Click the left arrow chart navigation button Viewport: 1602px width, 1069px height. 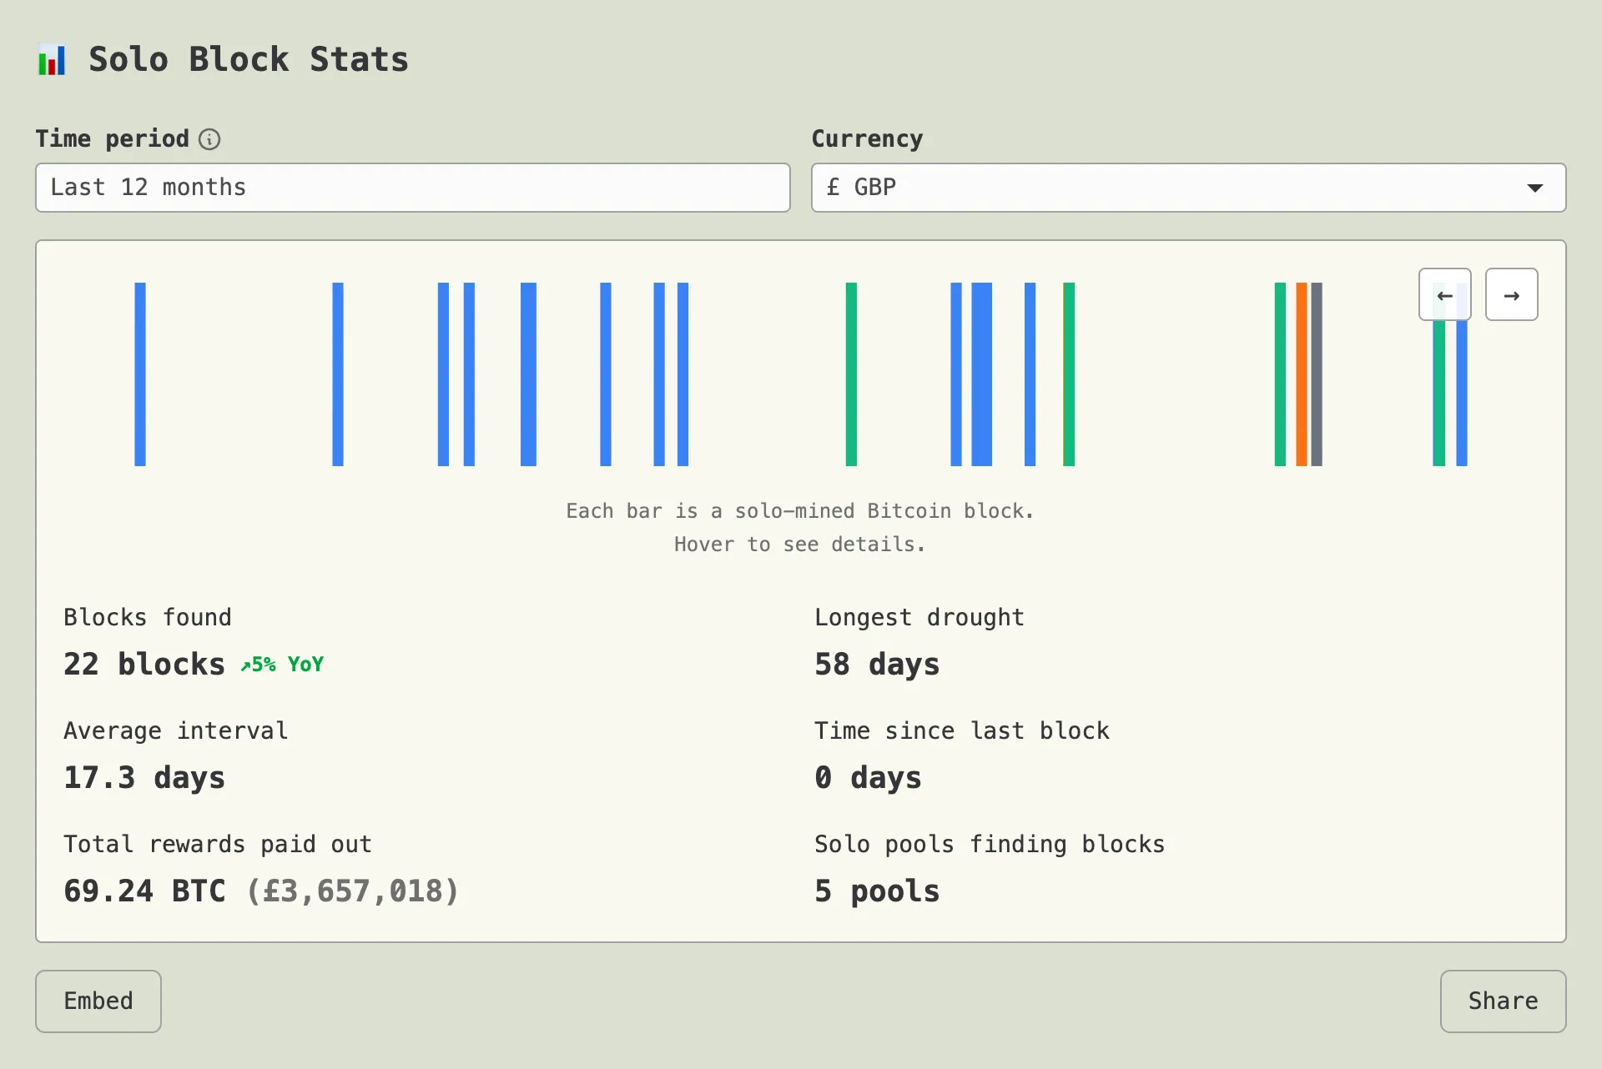[x=1444, y=295]
